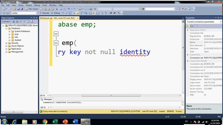Click the Windows Start orb
This screenshot has height=125, width=223.
(x=4, y=122)
